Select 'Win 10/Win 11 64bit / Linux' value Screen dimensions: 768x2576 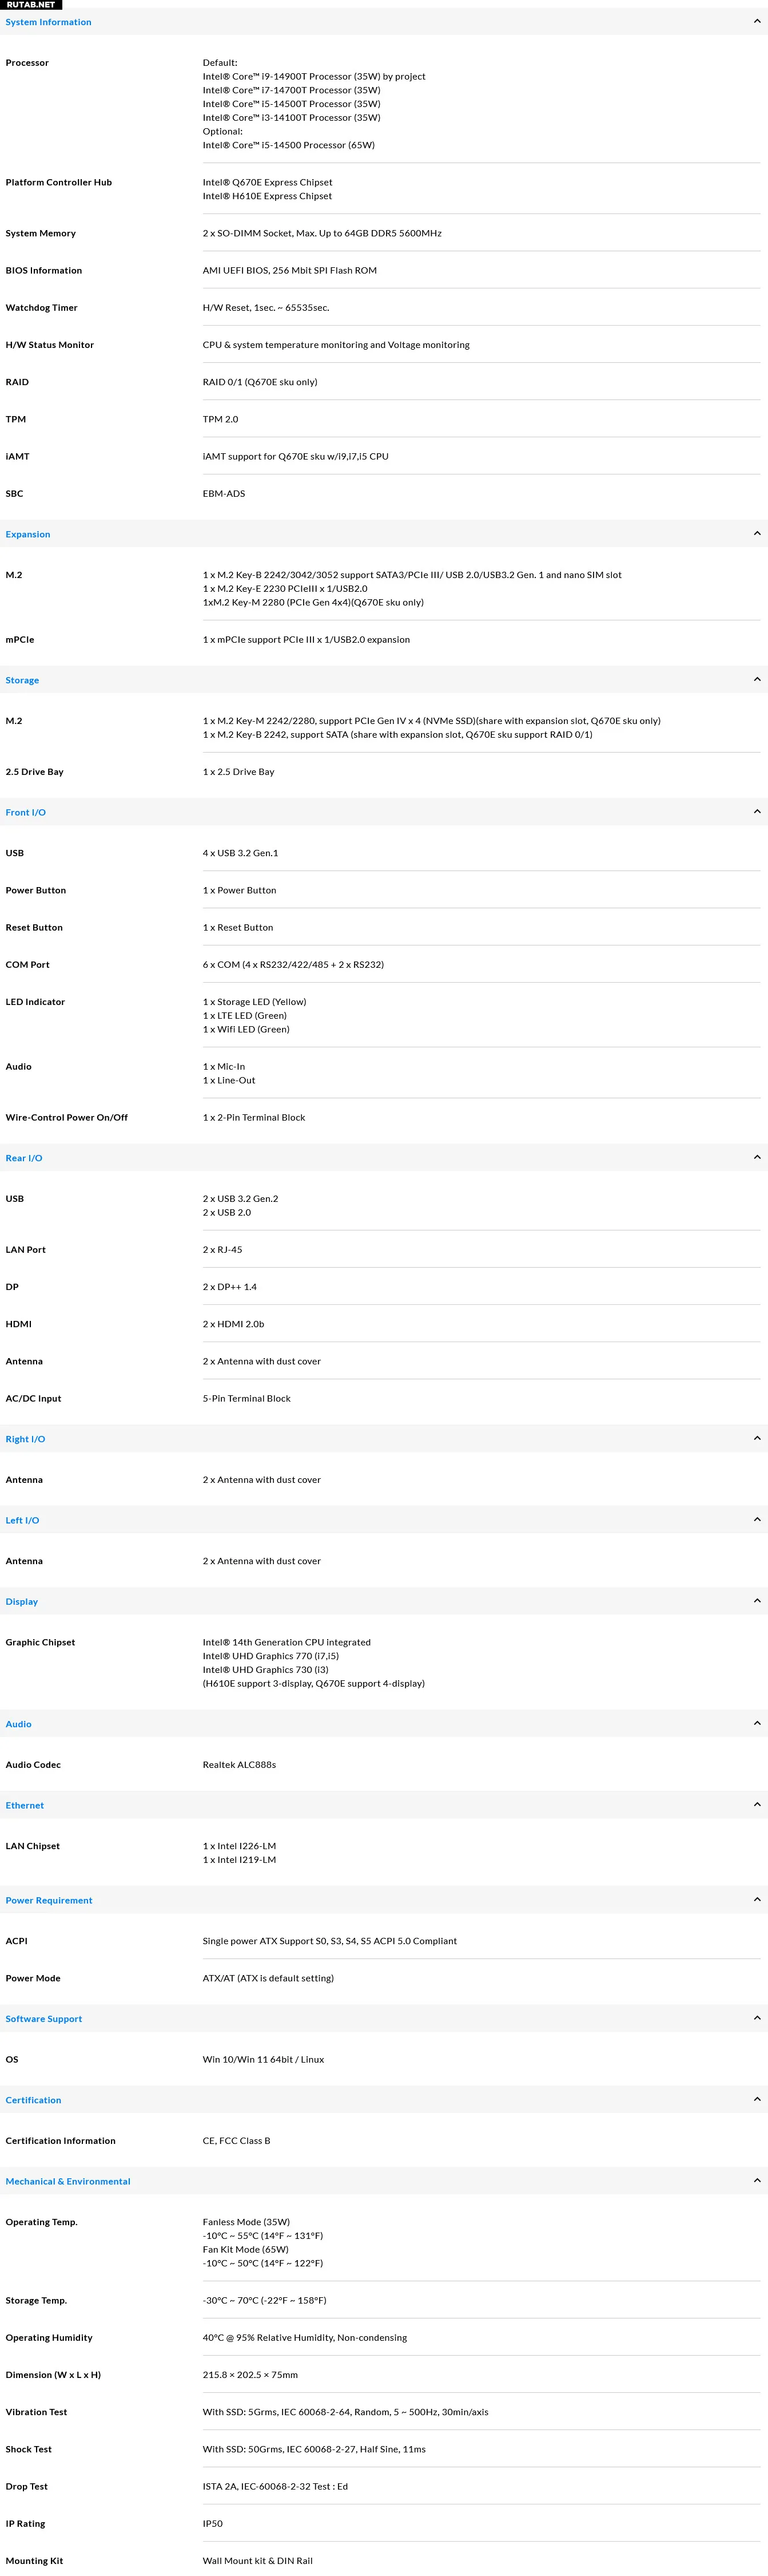click(x=264, y=2059)
